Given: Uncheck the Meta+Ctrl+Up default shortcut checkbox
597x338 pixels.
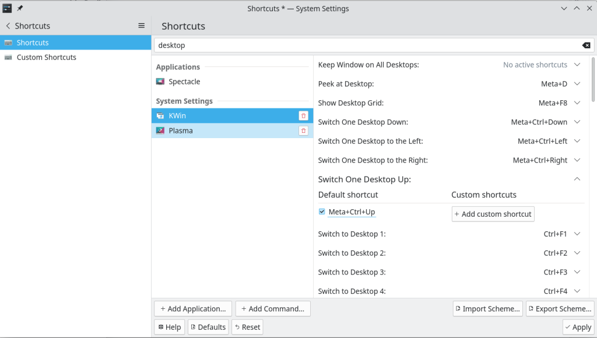Looking at the screenshot, I should 322,212.
